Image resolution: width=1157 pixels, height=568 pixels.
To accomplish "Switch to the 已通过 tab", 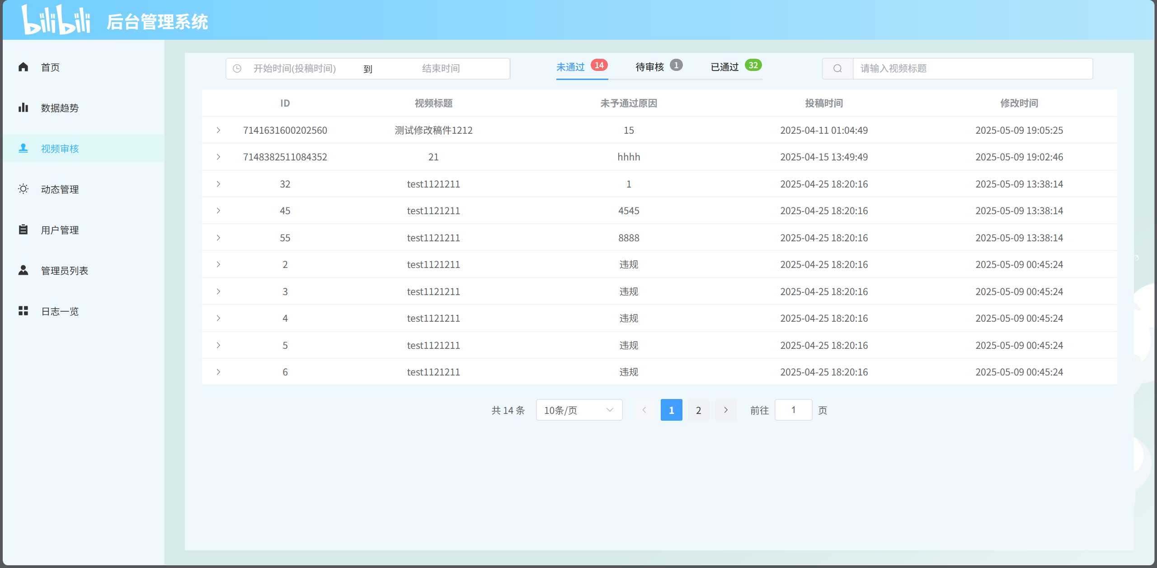I will tap(724, 67).
